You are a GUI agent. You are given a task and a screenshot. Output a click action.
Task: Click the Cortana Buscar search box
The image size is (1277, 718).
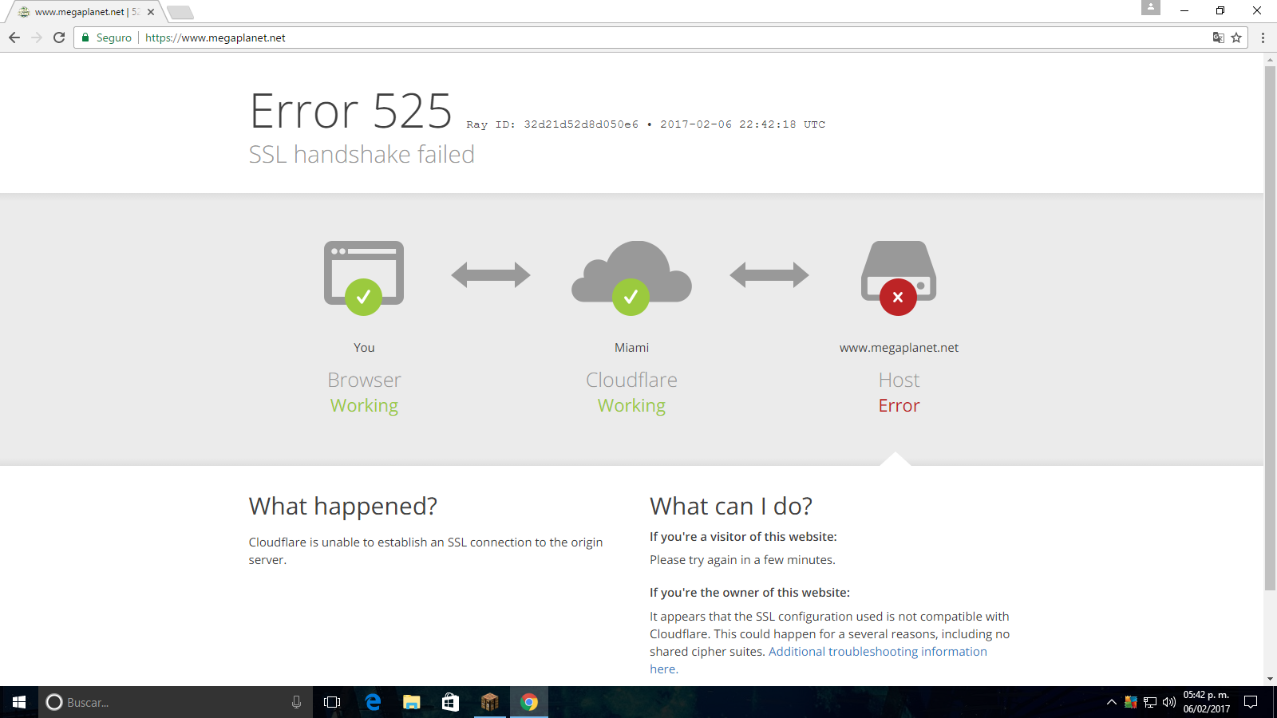[x=176, y=702]
